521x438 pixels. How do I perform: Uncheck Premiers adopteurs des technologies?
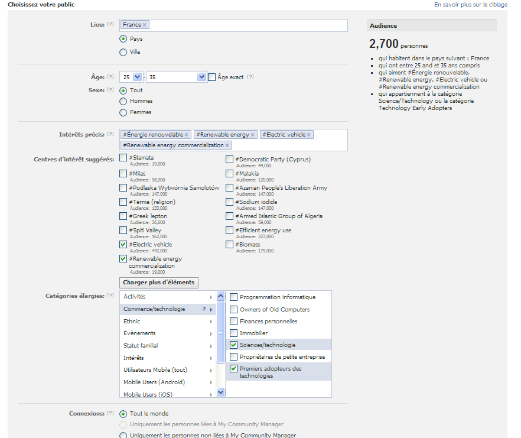pos(234,368)
